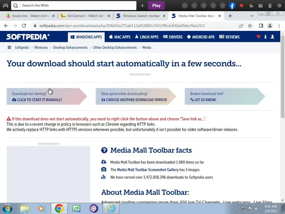Screen dimensions: 285x214
Task: Click the red bug icon in top bar
Action: [242, 6]
